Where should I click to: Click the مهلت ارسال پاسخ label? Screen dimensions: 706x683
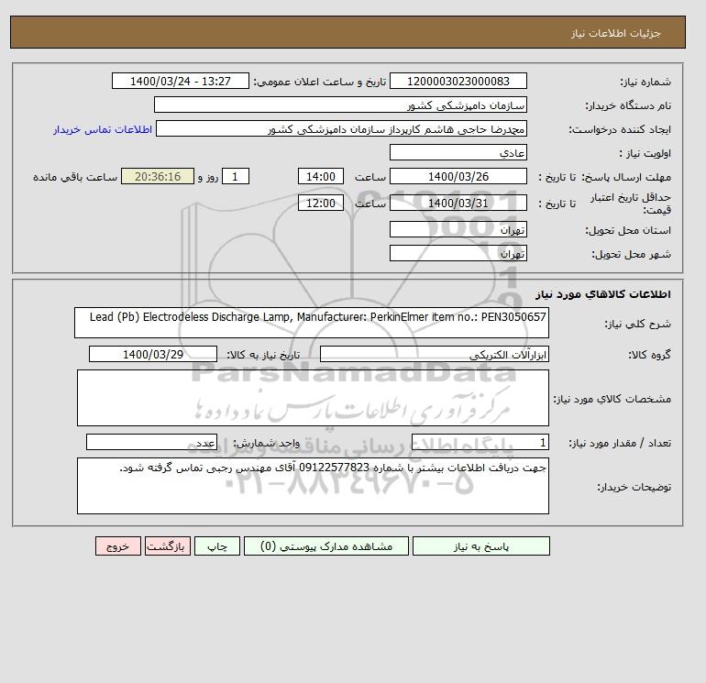627,177
